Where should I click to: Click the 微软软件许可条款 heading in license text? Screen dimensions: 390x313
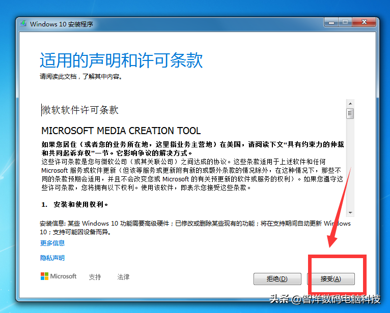[80, 110]
